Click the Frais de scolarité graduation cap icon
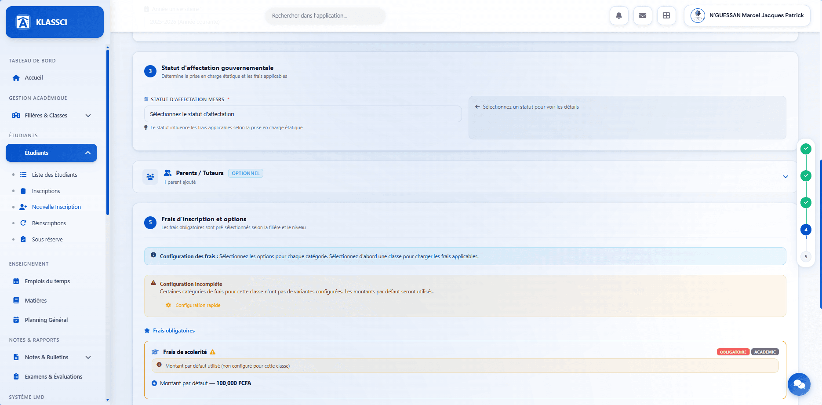The height and width of the screenshot is (405, 822). (155, 352)
